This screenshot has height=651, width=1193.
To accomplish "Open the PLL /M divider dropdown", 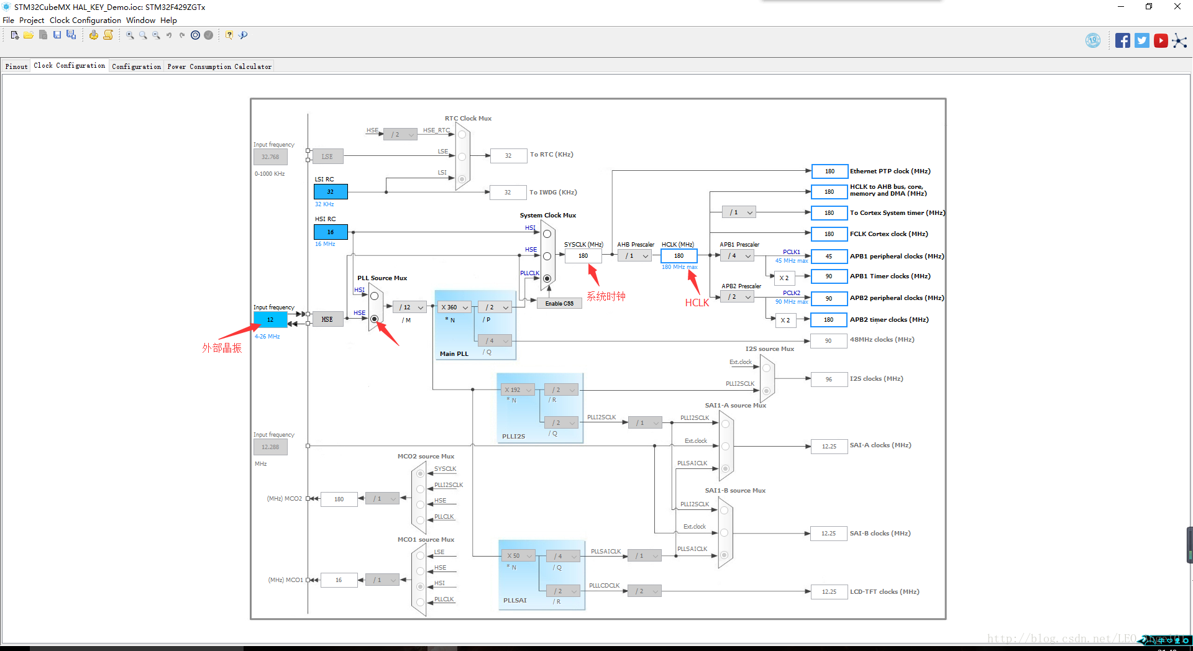I will click(x=410, y=307).
